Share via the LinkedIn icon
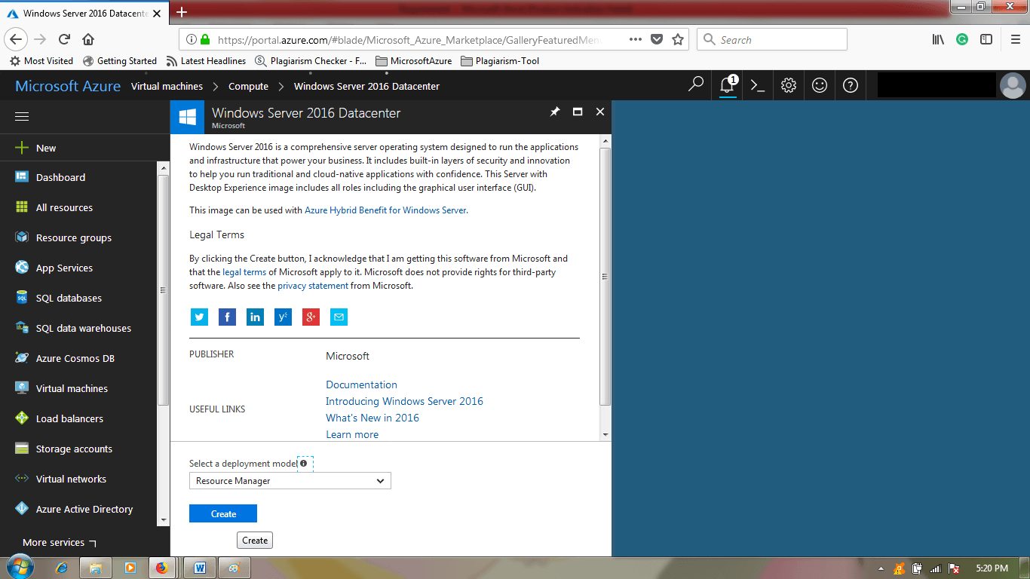This screenshot has height=579, width=1030. [255, 317]
